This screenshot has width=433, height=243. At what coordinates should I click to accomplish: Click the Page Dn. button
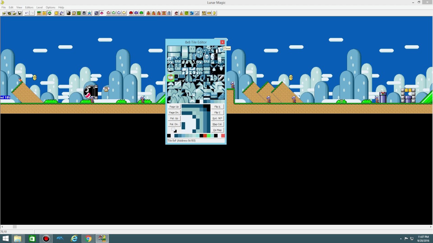(x=174, y=112)
